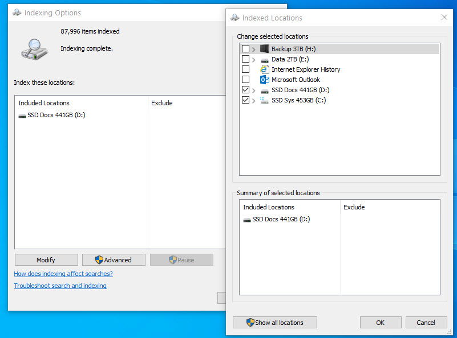Open 'How does indexing affect searches?' link

tap(63, 274)
